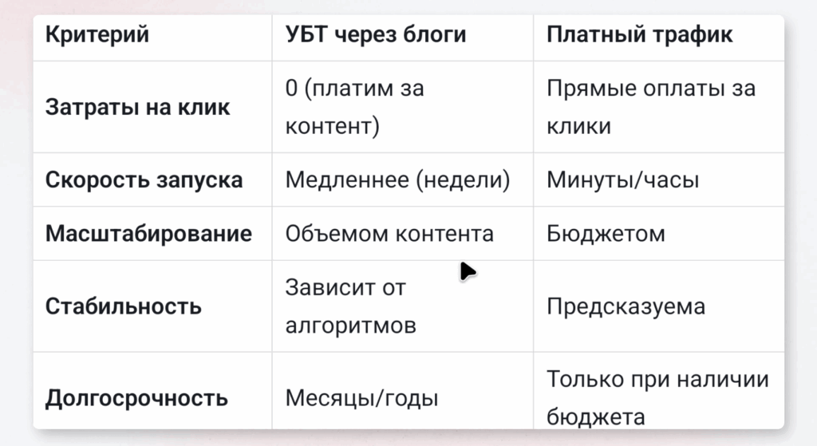This screenshot has width=817, height=446.
Task: Click the 'Месяцы/годы' cell
Action: 361,397
